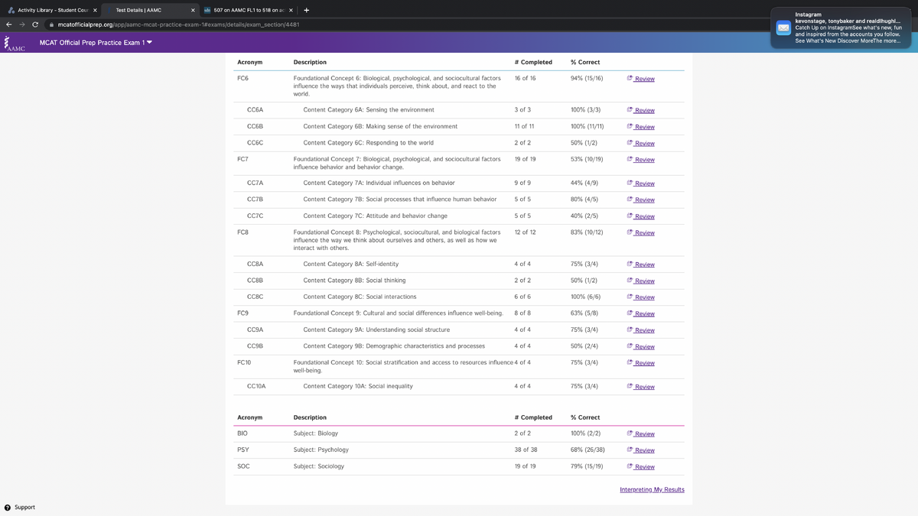Click the text 'Subject: Biology'
The width and height of the screenshot is (918, 516).
317,433
